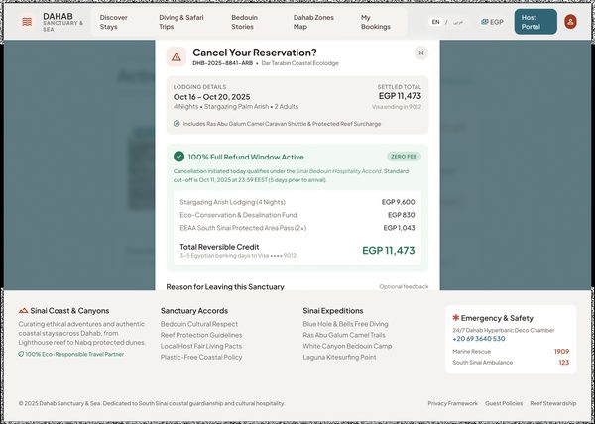595x424 pixels.
Task: Open Diving & Safari Trips menu
Action: point(181,22)
